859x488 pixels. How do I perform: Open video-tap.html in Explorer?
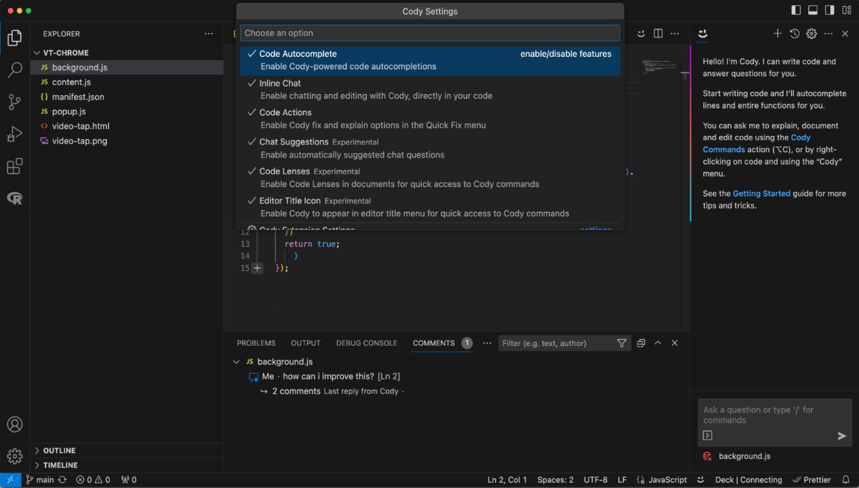click(128, 127)
